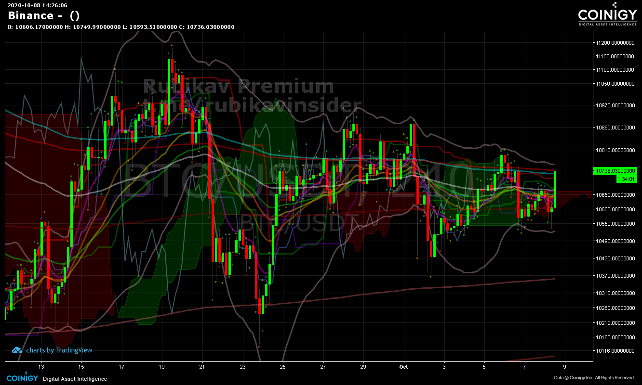The image size is (642, 385).
Task: Click date axis label '21'
Action: [x=202, y=366]
